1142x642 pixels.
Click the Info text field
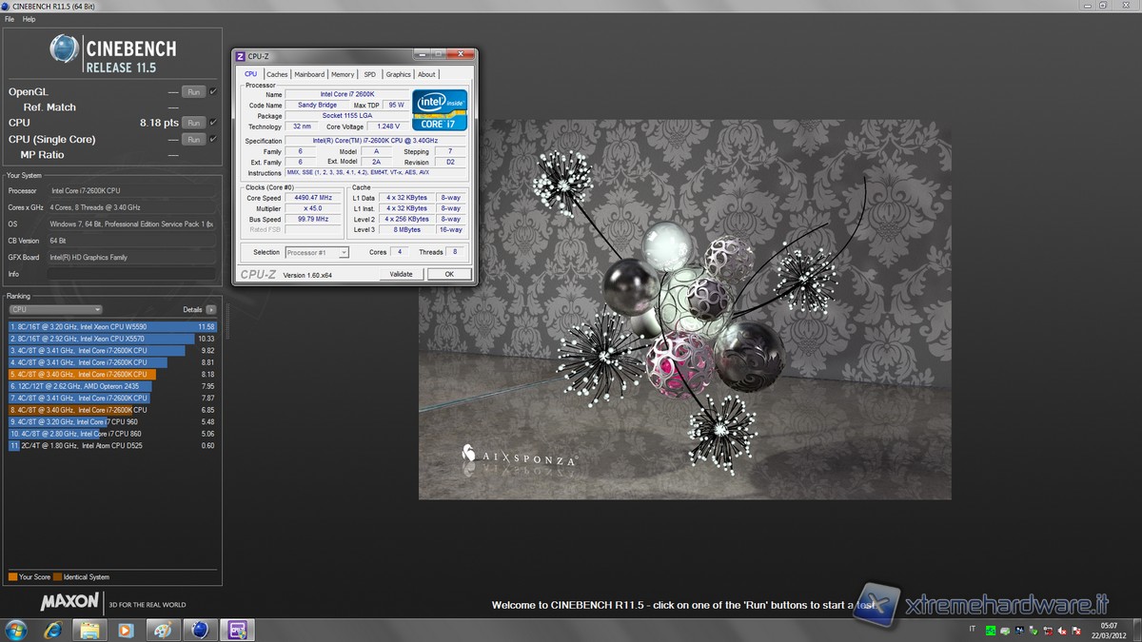[x=131, y=274]
